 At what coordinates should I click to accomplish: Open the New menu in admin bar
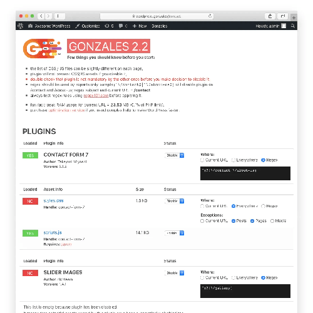pyautogui.click(x=140, y=26)
